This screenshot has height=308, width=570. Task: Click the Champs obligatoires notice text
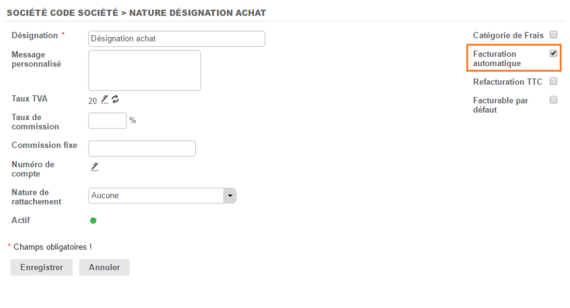click(52, 247)
